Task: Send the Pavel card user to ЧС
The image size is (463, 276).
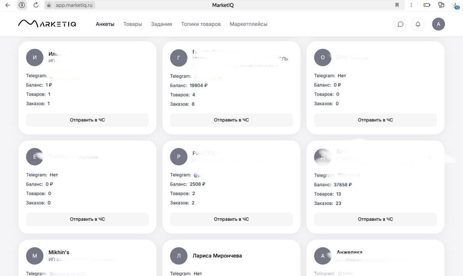Action: 231,219
